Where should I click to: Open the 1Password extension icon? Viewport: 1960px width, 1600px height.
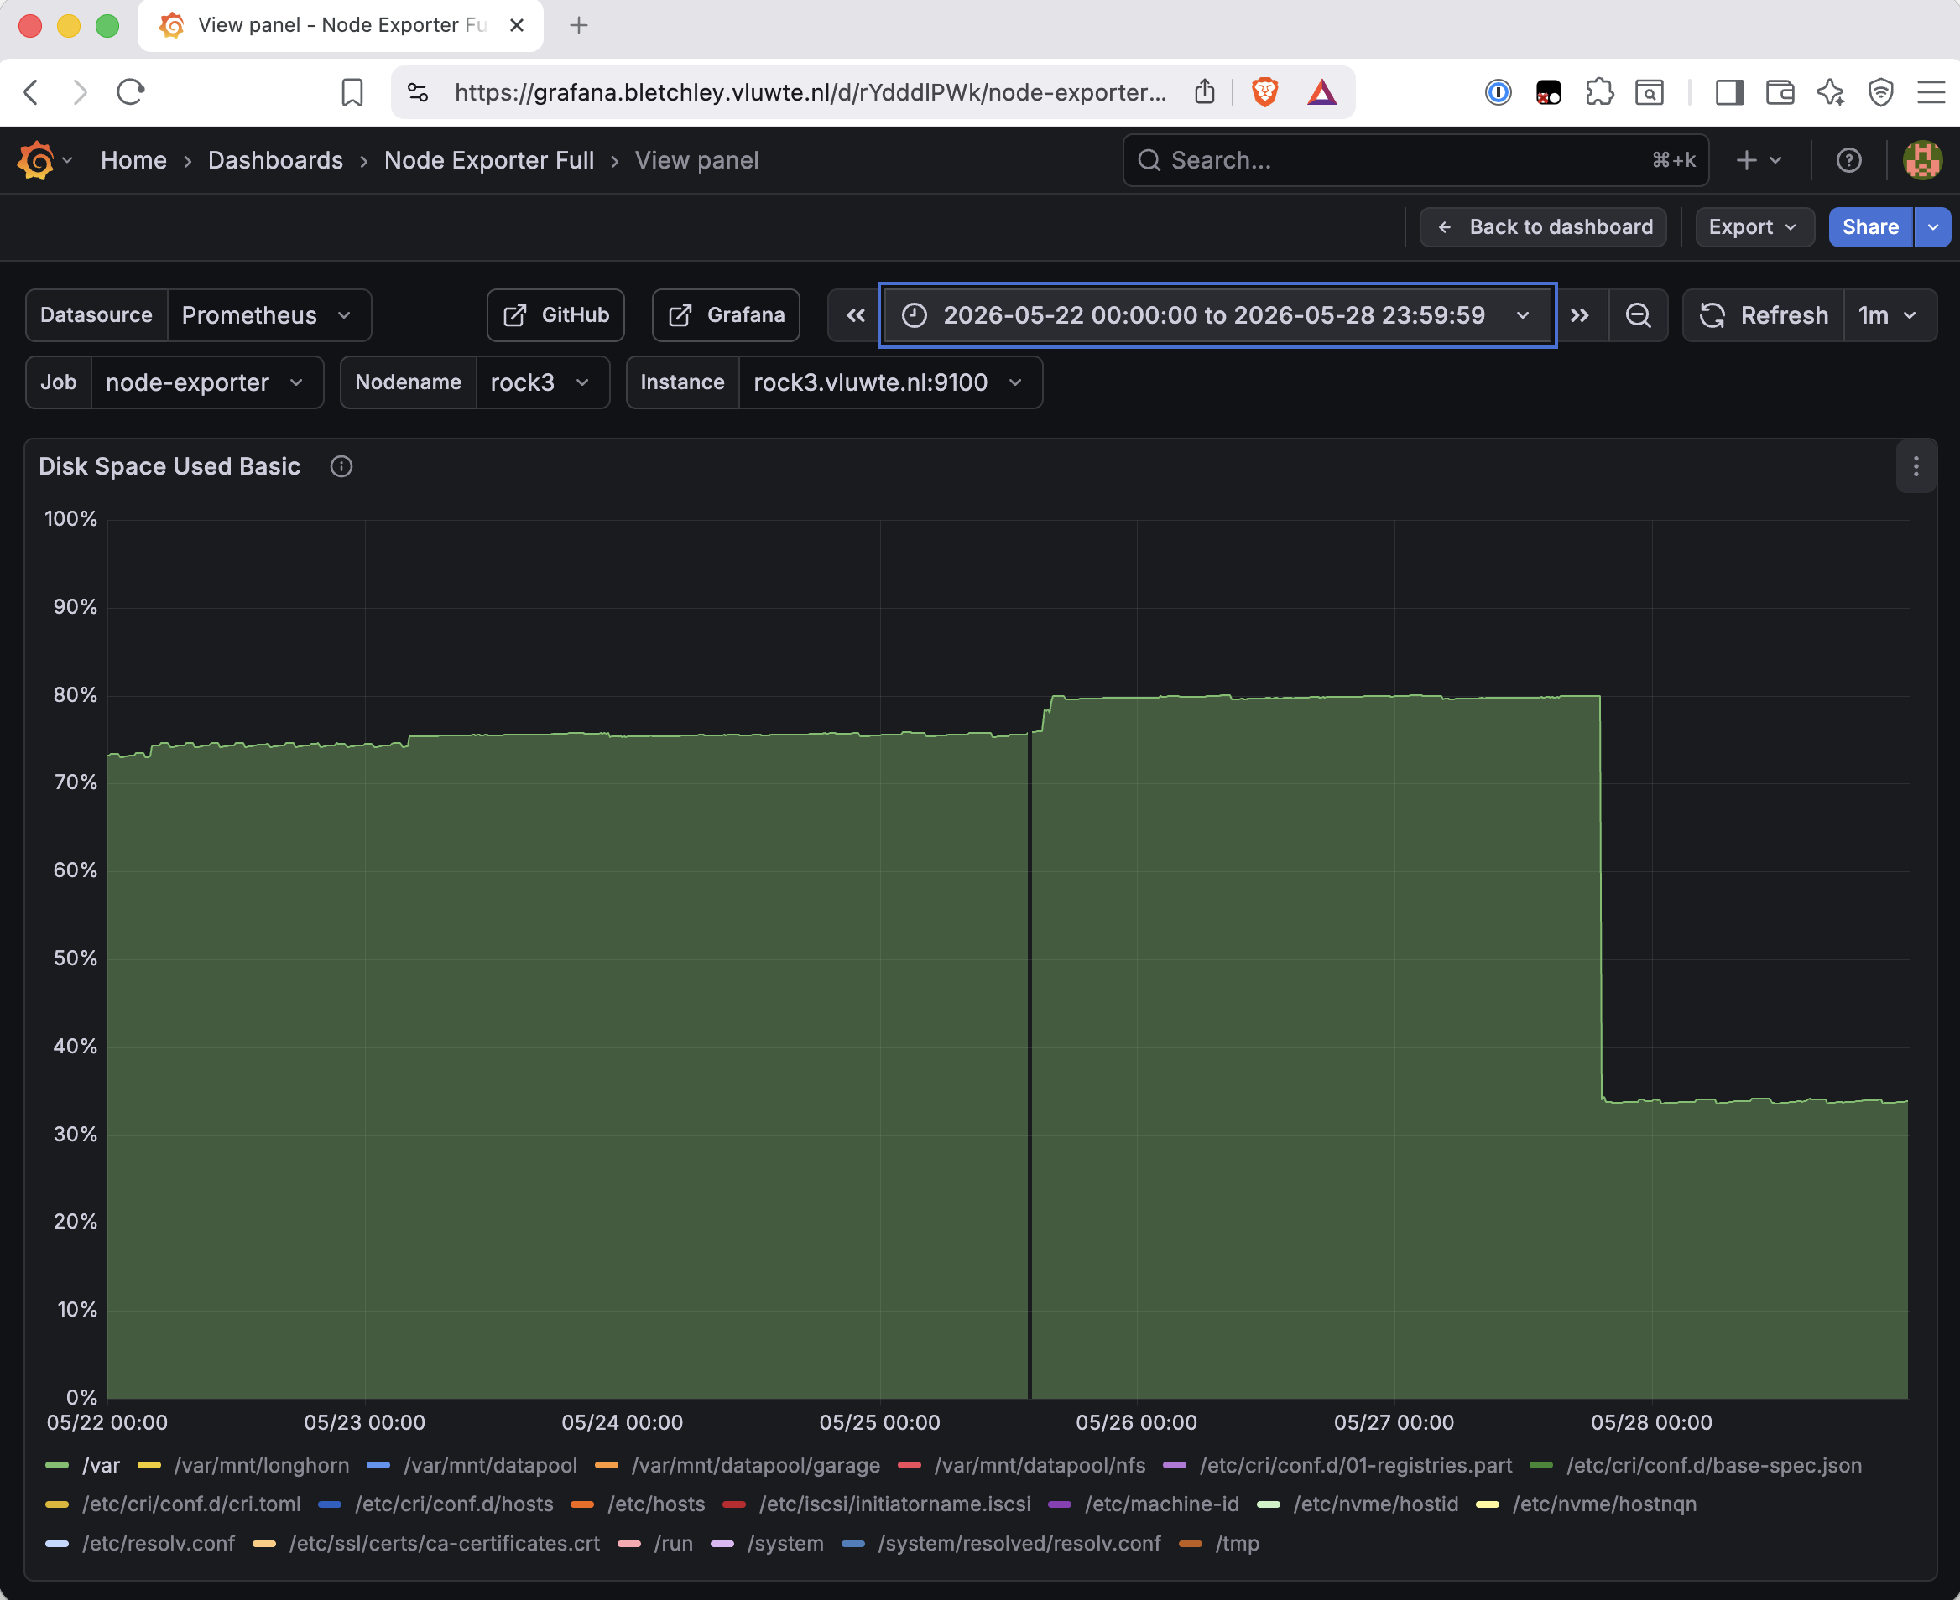[1499, 92]
